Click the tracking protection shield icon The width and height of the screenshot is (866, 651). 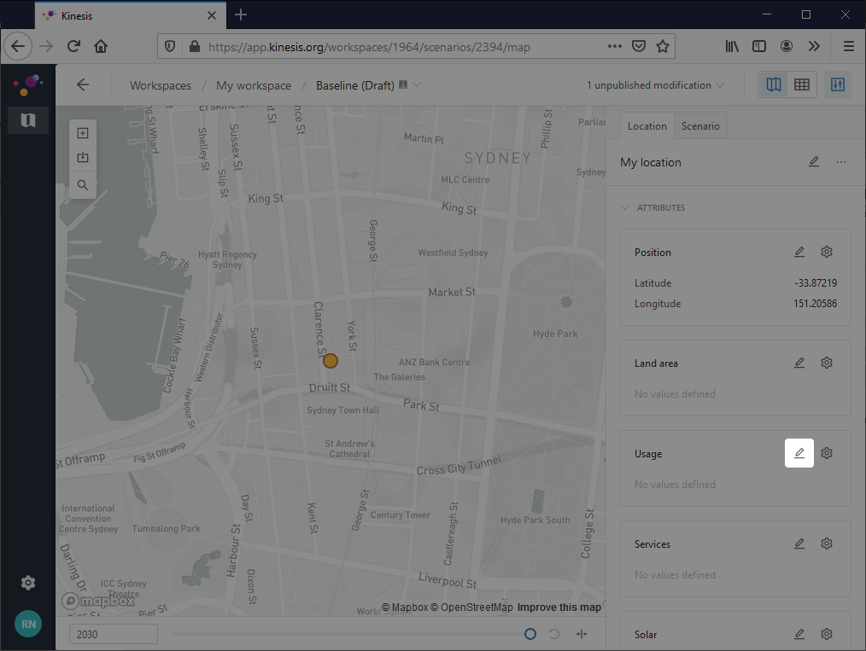(170, 46)
